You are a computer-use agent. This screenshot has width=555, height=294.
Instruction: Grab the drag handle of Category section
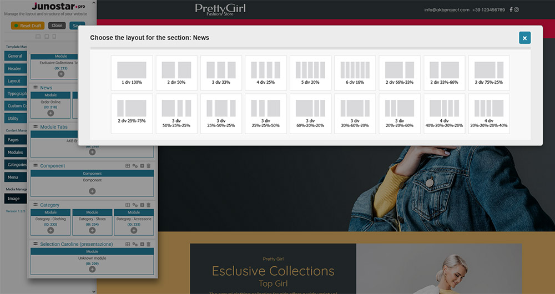click(x=36, y=205)
